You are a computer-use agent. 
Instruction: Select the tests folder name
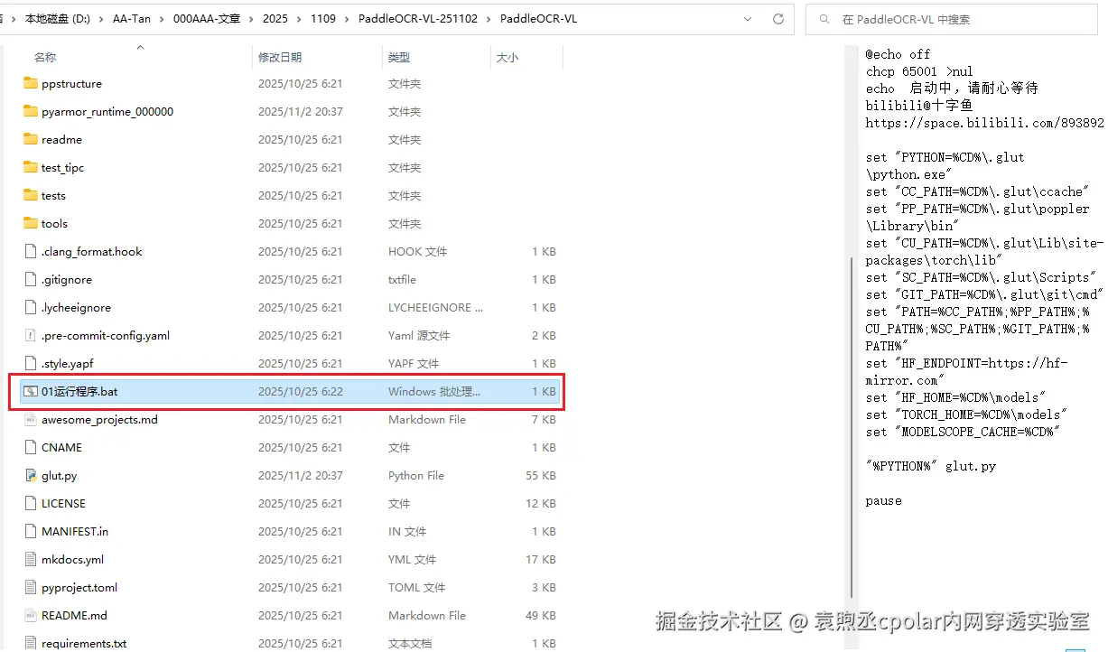point(53,196)
